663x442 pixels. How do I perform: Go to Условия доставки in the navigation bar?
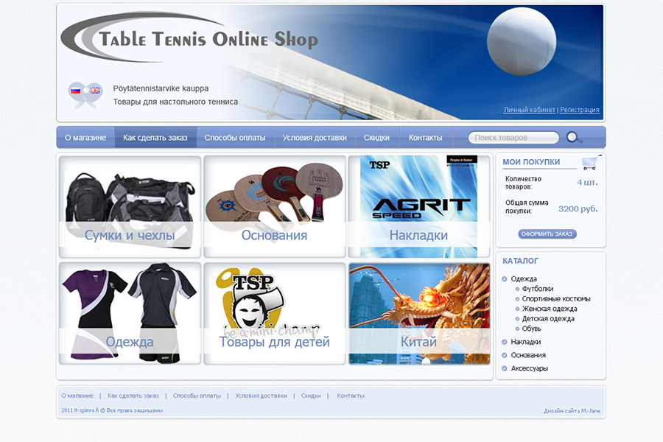[x=314, y=138]
